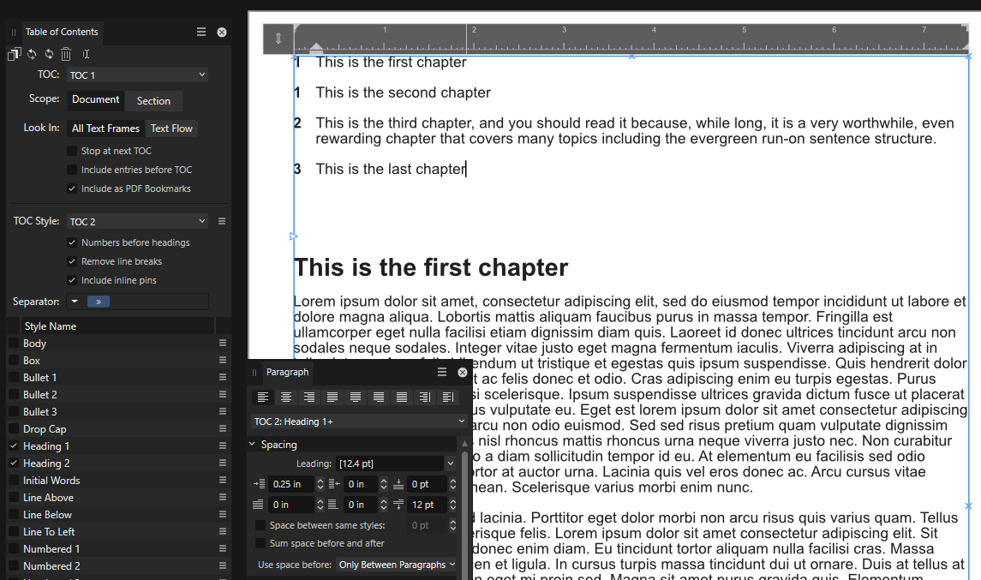981x580 pixels.
Task: Click the style menu icon beside Heading 1
Action: pyautogui.click(x=221, y=445)
